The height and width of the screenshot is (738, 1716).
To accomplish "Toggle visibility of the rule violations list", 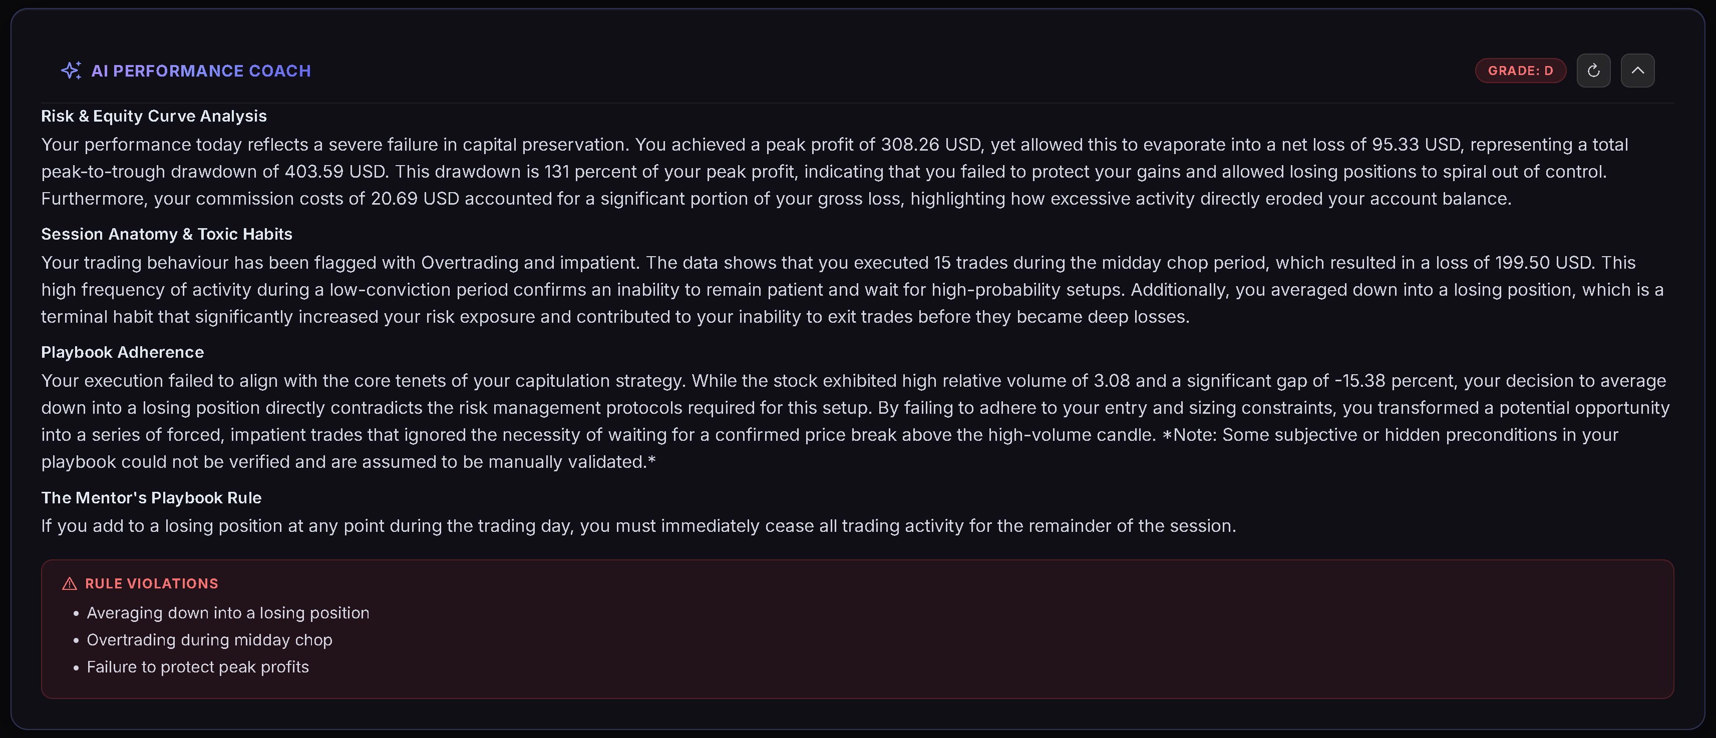I will pyautogui.click(x=152, y=583).
